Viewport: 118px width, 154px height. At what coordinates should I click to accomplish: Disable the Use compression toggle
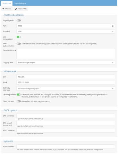[x=19, y=37]
